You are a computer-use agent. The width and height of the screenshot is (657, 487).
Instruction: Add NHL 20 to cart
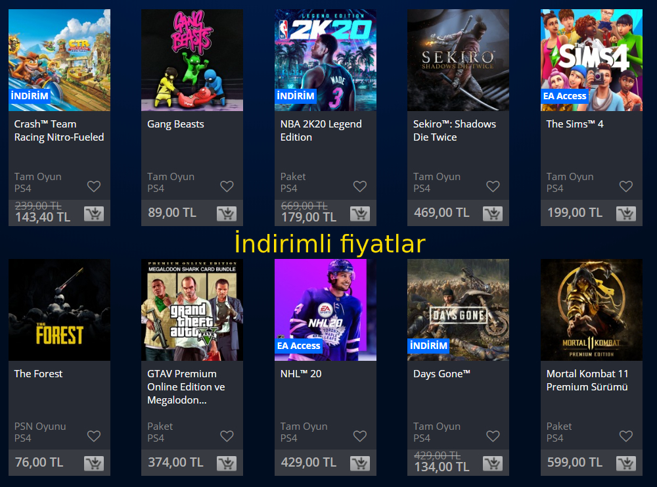coord(360,463)
